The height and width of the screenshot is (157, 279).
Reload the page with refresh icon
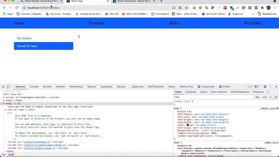click(17, 8)
